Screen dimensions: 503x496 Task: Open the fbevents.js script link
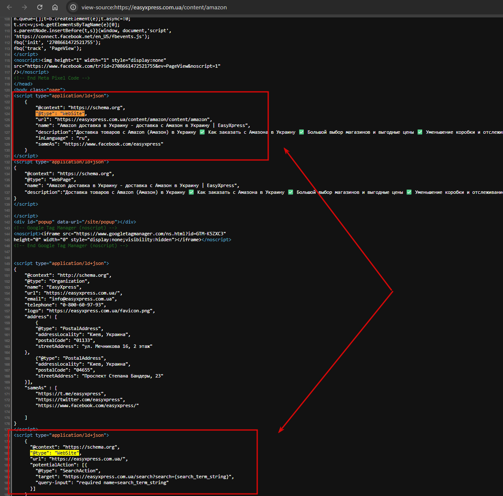[82, 36]
